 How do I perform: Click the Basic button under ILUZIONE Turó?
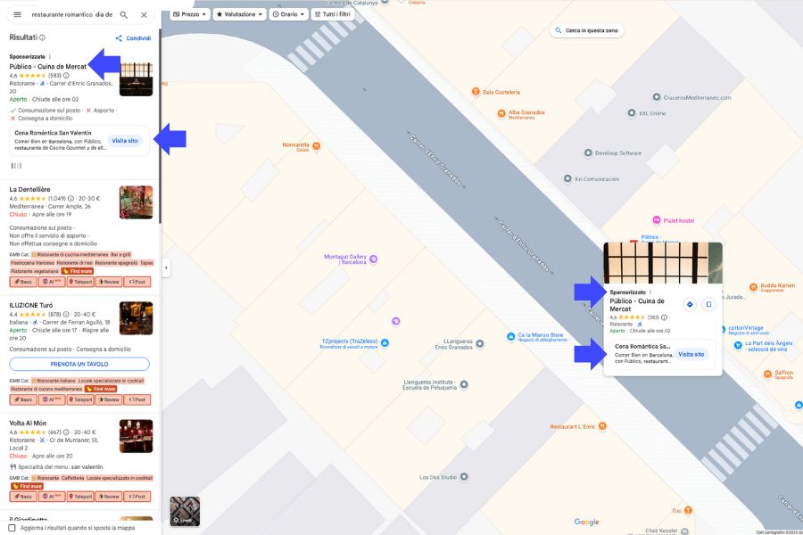[x=23, y=399]
